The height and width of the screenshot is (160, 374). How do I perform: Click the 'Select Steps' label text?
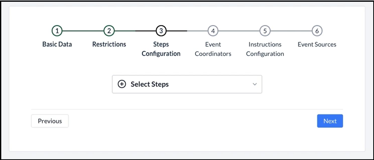(x=150, y=84)
